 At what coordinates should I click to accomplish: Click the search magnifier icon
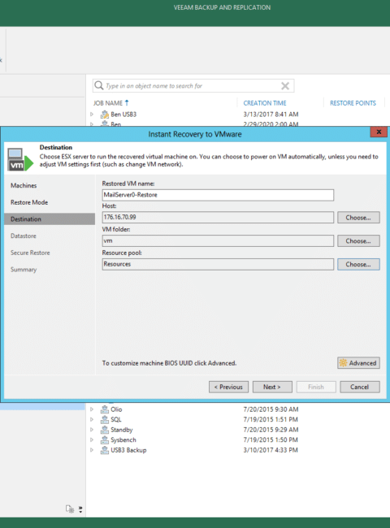point(98,85)
